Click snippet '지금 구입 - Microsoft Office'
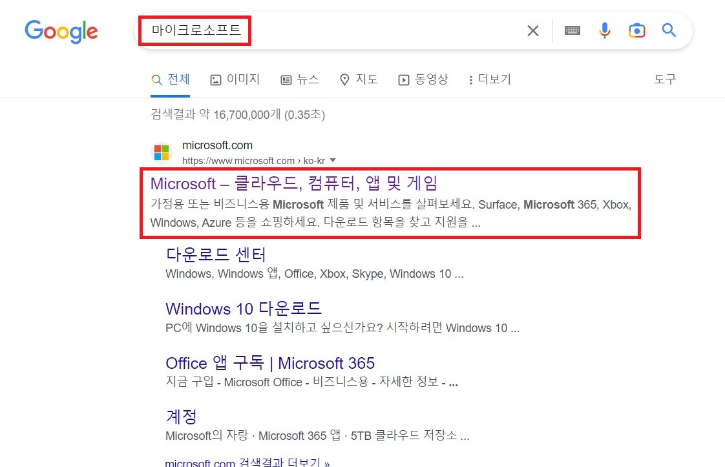The width and height of the screenshot is (725, 467). (x=311, y=382)
